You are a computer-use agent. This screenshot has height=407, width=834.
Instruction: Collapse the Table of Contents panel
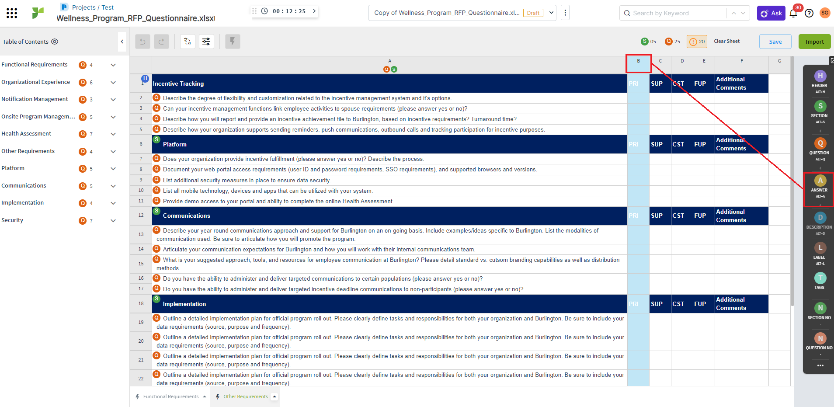(122, 42)
